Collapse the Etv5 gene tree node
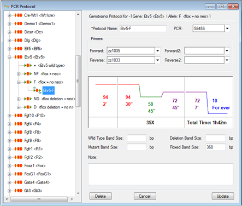Viewport: 242px width, 206px height. tap(9, 57)
